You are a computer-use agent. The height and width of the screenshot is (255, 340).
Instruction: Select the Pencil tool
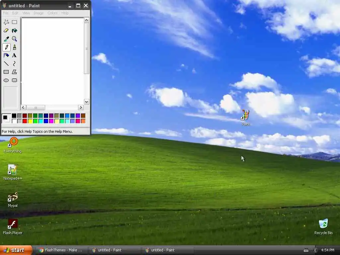point(6,47)
